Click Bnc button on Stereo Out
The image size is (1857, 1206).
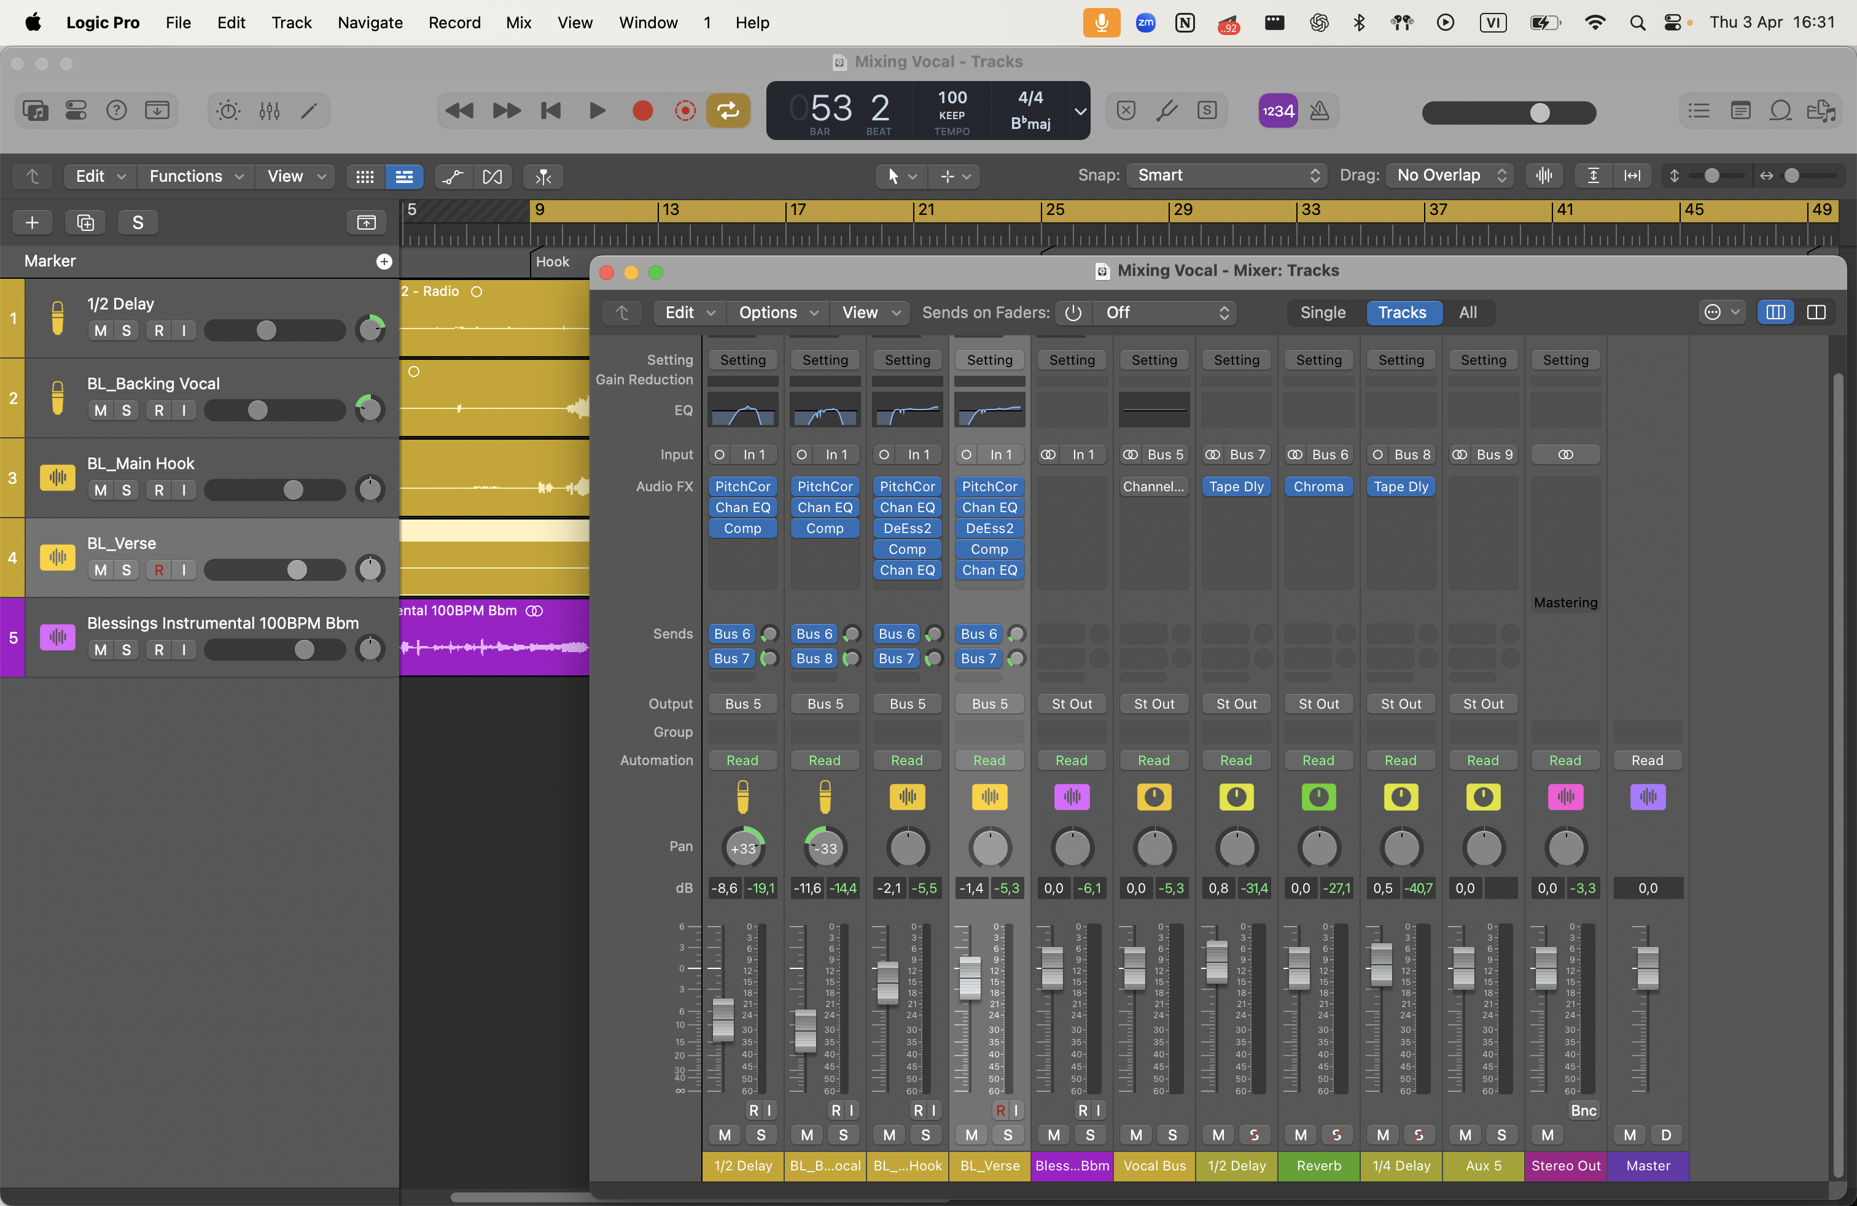point(1583,1111)
